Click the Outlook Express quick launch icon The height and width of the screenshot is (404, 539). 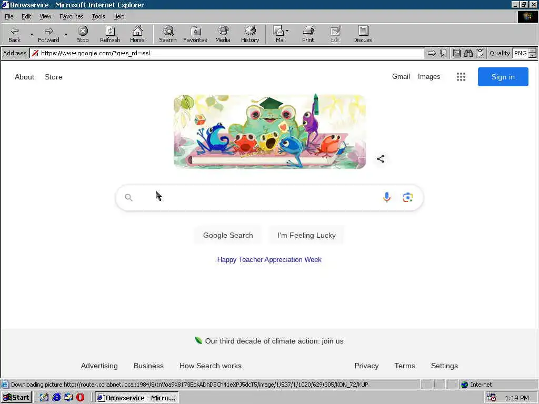(x=68, y=398)
